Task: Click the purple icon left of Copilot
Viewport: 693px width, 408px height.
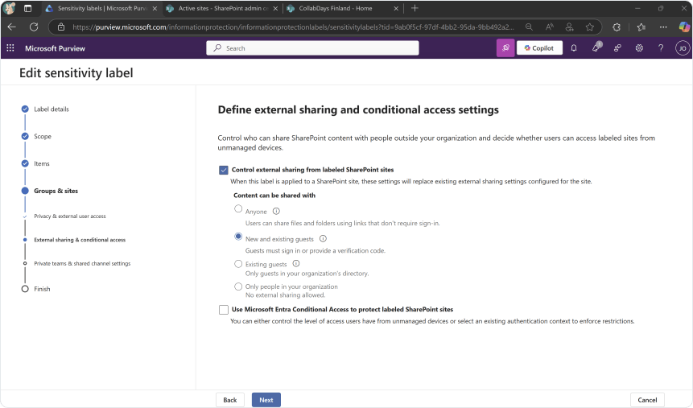Action: pyautogui.click(x=505, y=48)
